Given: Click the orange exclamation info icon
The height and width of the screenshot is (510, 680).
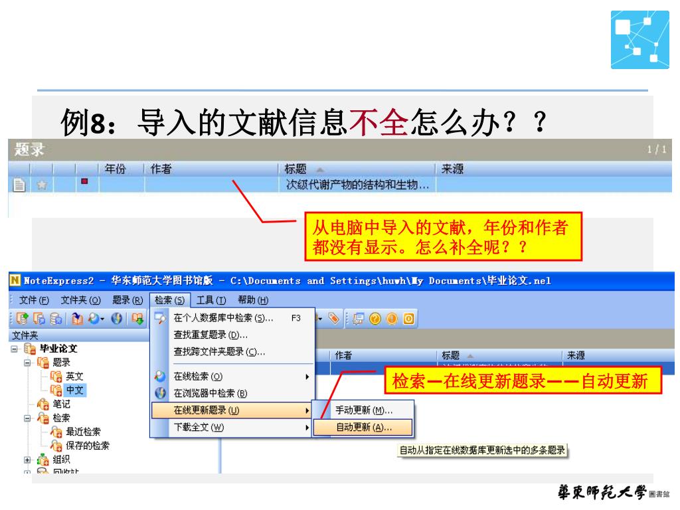Looking at the screenshot, I should (x=392, y=319).
